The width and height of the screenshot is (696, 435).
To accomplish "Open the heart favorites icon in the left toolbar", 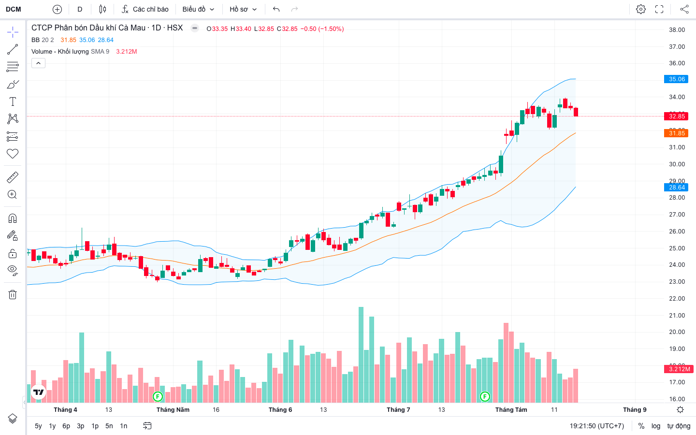I will 13,154.
